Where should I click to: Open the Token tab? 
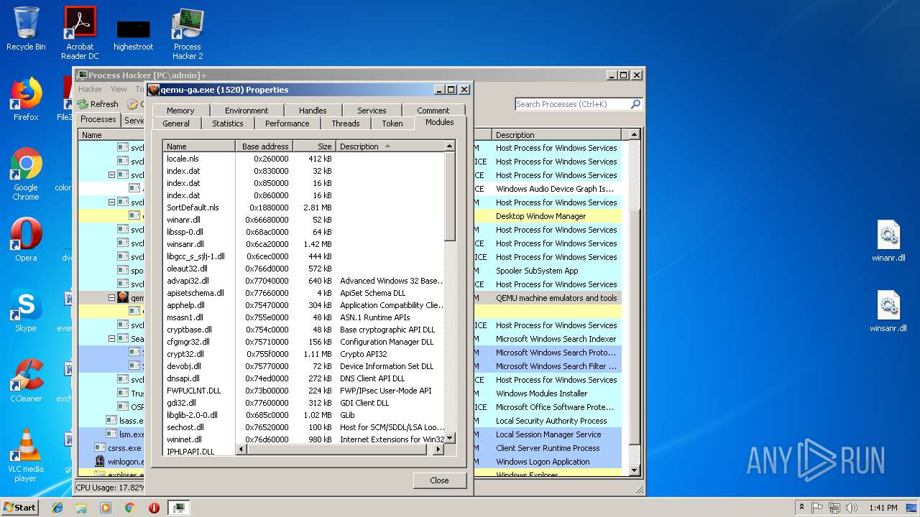[x=392, y=124]
